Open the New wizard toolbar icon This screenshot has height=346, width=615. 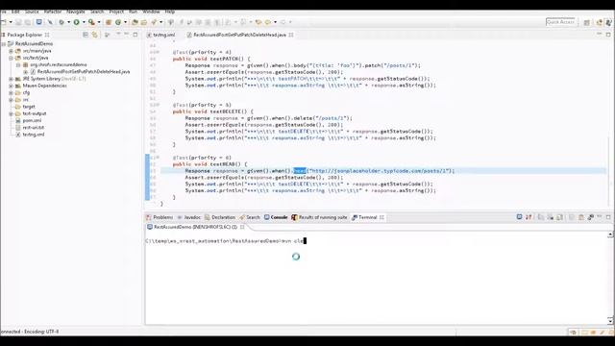pyautogui.click(x=3, y=22)
